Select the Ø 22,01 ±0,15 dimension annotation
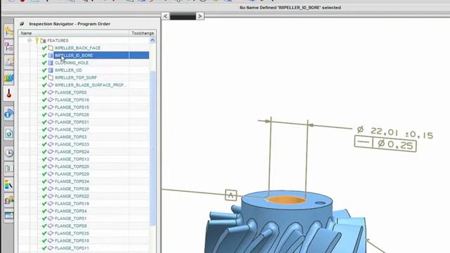 click(x=395, y=132)
